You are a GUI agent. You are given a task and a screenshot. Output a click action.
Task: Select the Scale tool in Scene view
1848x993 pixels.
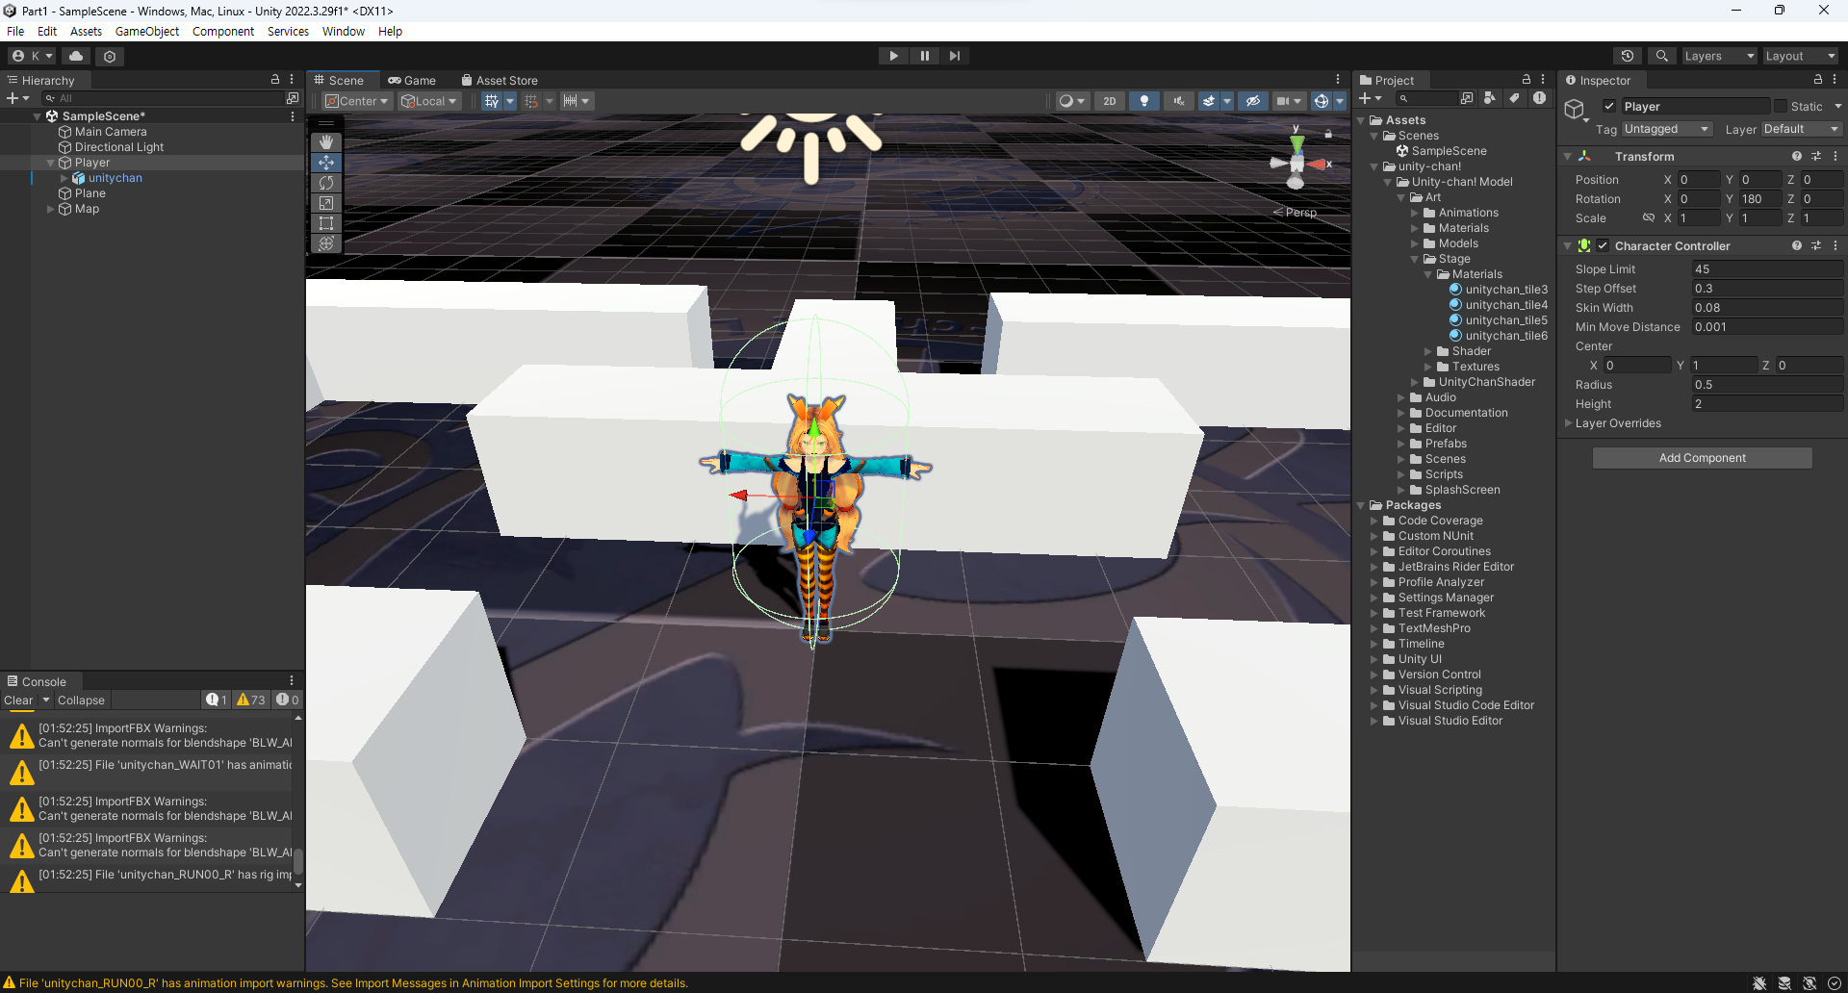coord(326,203)
